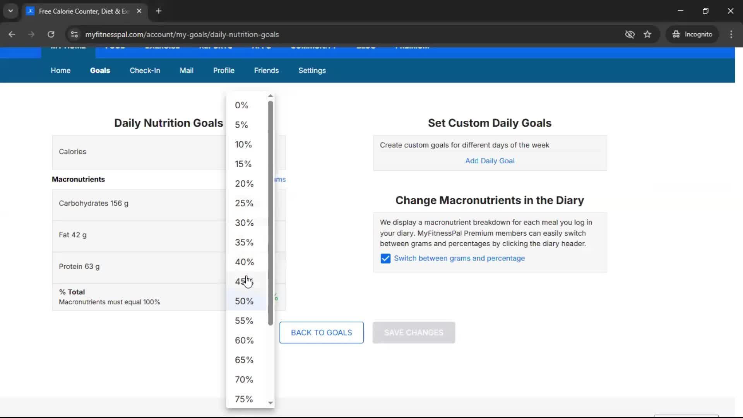Screen dimensions: 743x418
Task: Pick the 60% option
Action: [x=247, y=341]
